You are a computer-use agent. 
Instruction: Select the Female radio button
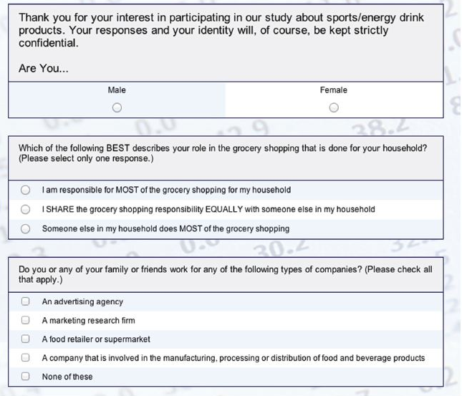pos(334,108)
